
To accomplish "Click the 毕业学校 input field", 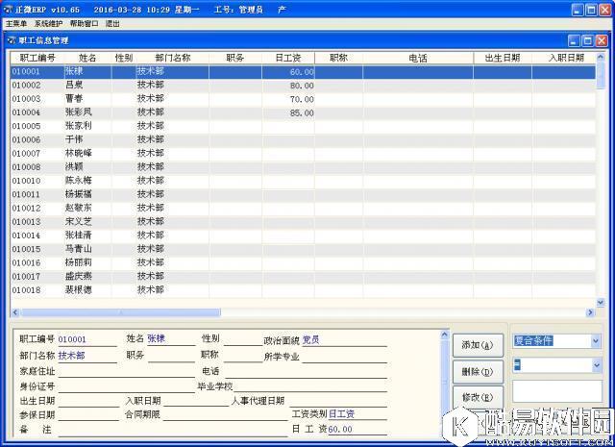I will [x=309, y=386].
